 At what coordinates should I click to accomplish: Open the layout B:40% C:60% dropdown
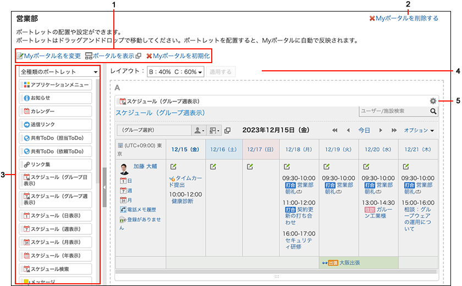(x=175, y=72)
